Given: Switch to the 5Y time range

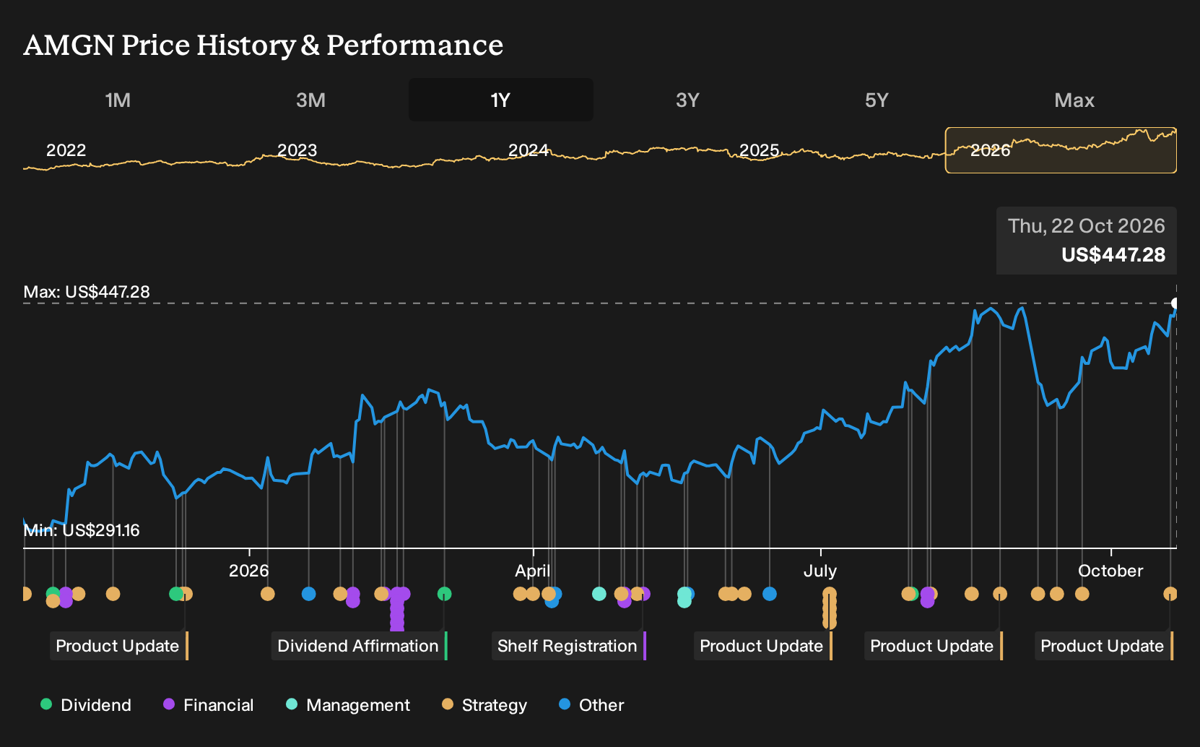Looking at the screenshot, I should [877, 100].
